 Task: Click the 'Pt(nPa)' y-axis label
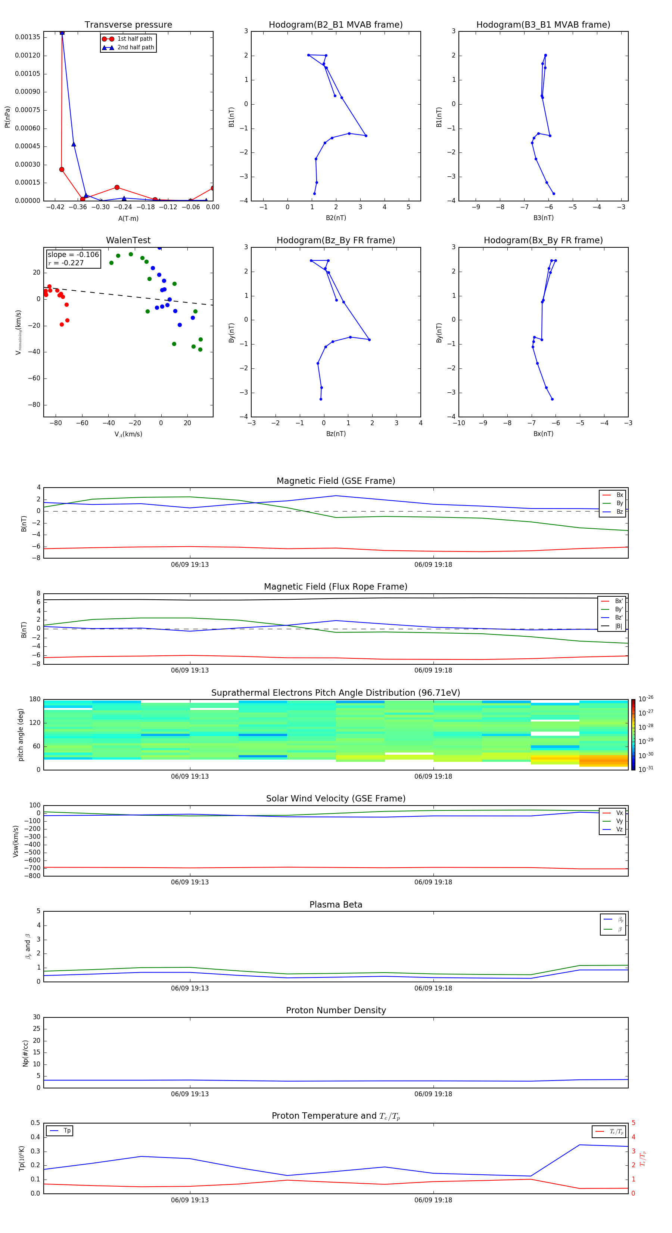(7, 117)
